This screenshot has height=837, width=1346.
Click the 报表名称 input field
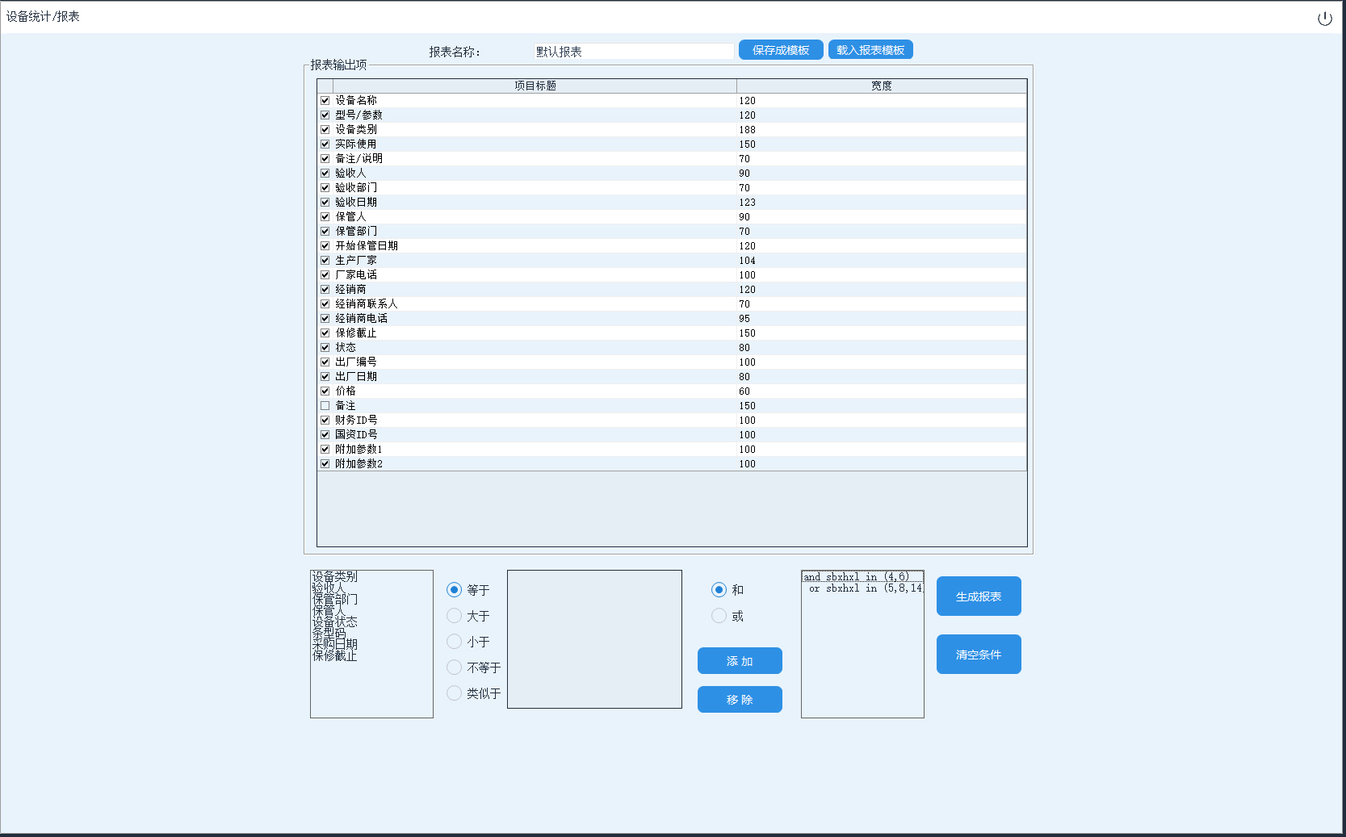pyautogui.click(x=633, y=52)
